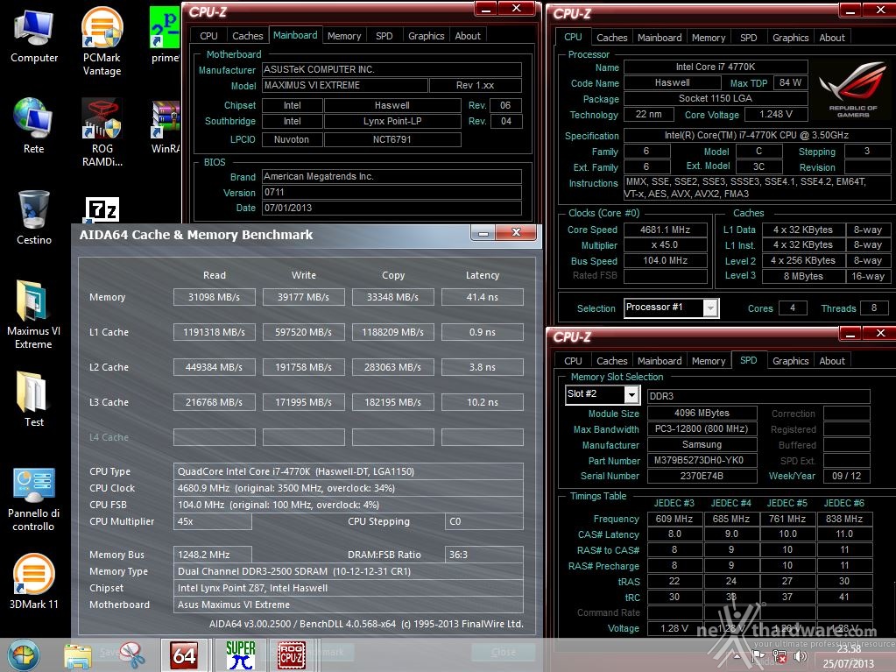Click the CPU Clock field in AIDA64

[348, 488]
